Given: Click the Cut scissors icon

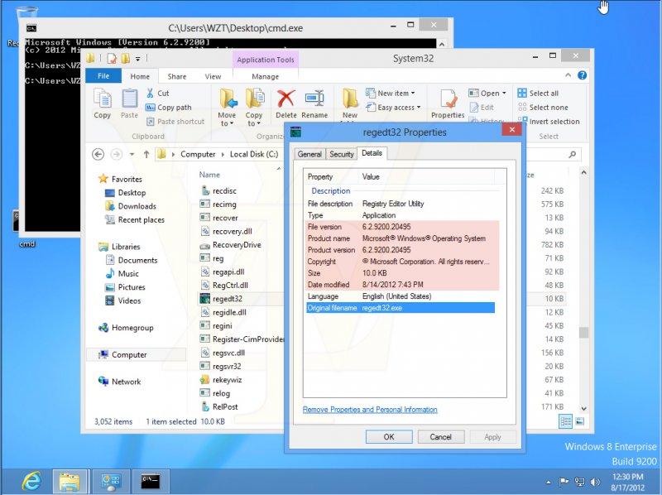Looking at the screenshot, I should (x=151, y=94).
